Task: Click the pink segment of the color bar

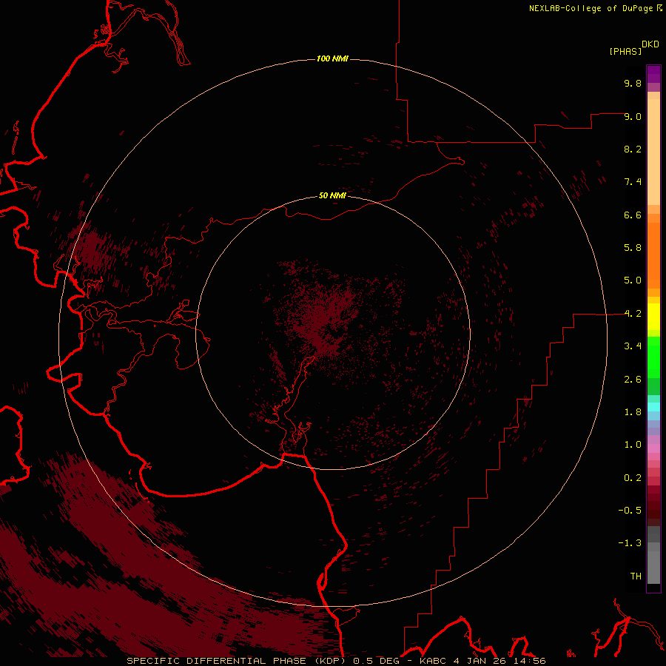Action: point(653,448)
